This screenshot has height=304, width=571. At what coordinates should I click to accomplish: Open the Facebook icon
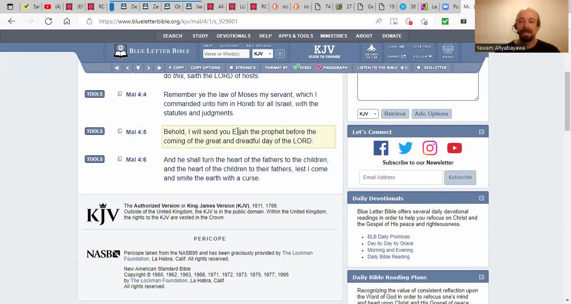381,148
